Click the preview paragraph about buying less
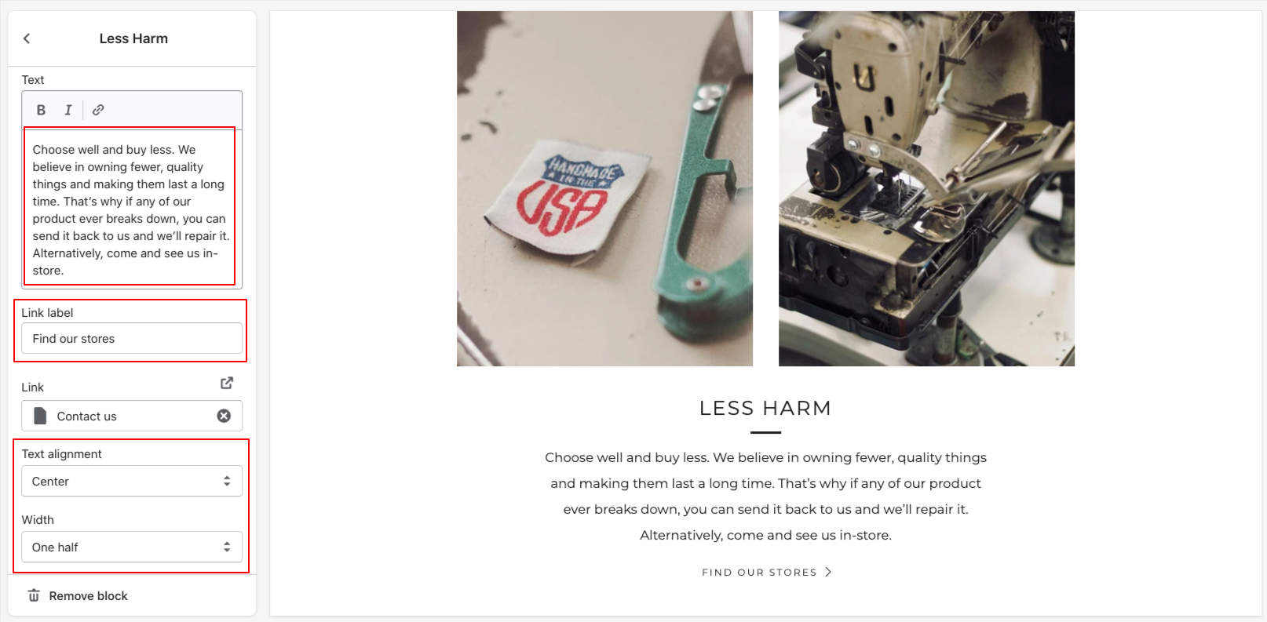The image size is (1267, 622). (x=765, y=496)
